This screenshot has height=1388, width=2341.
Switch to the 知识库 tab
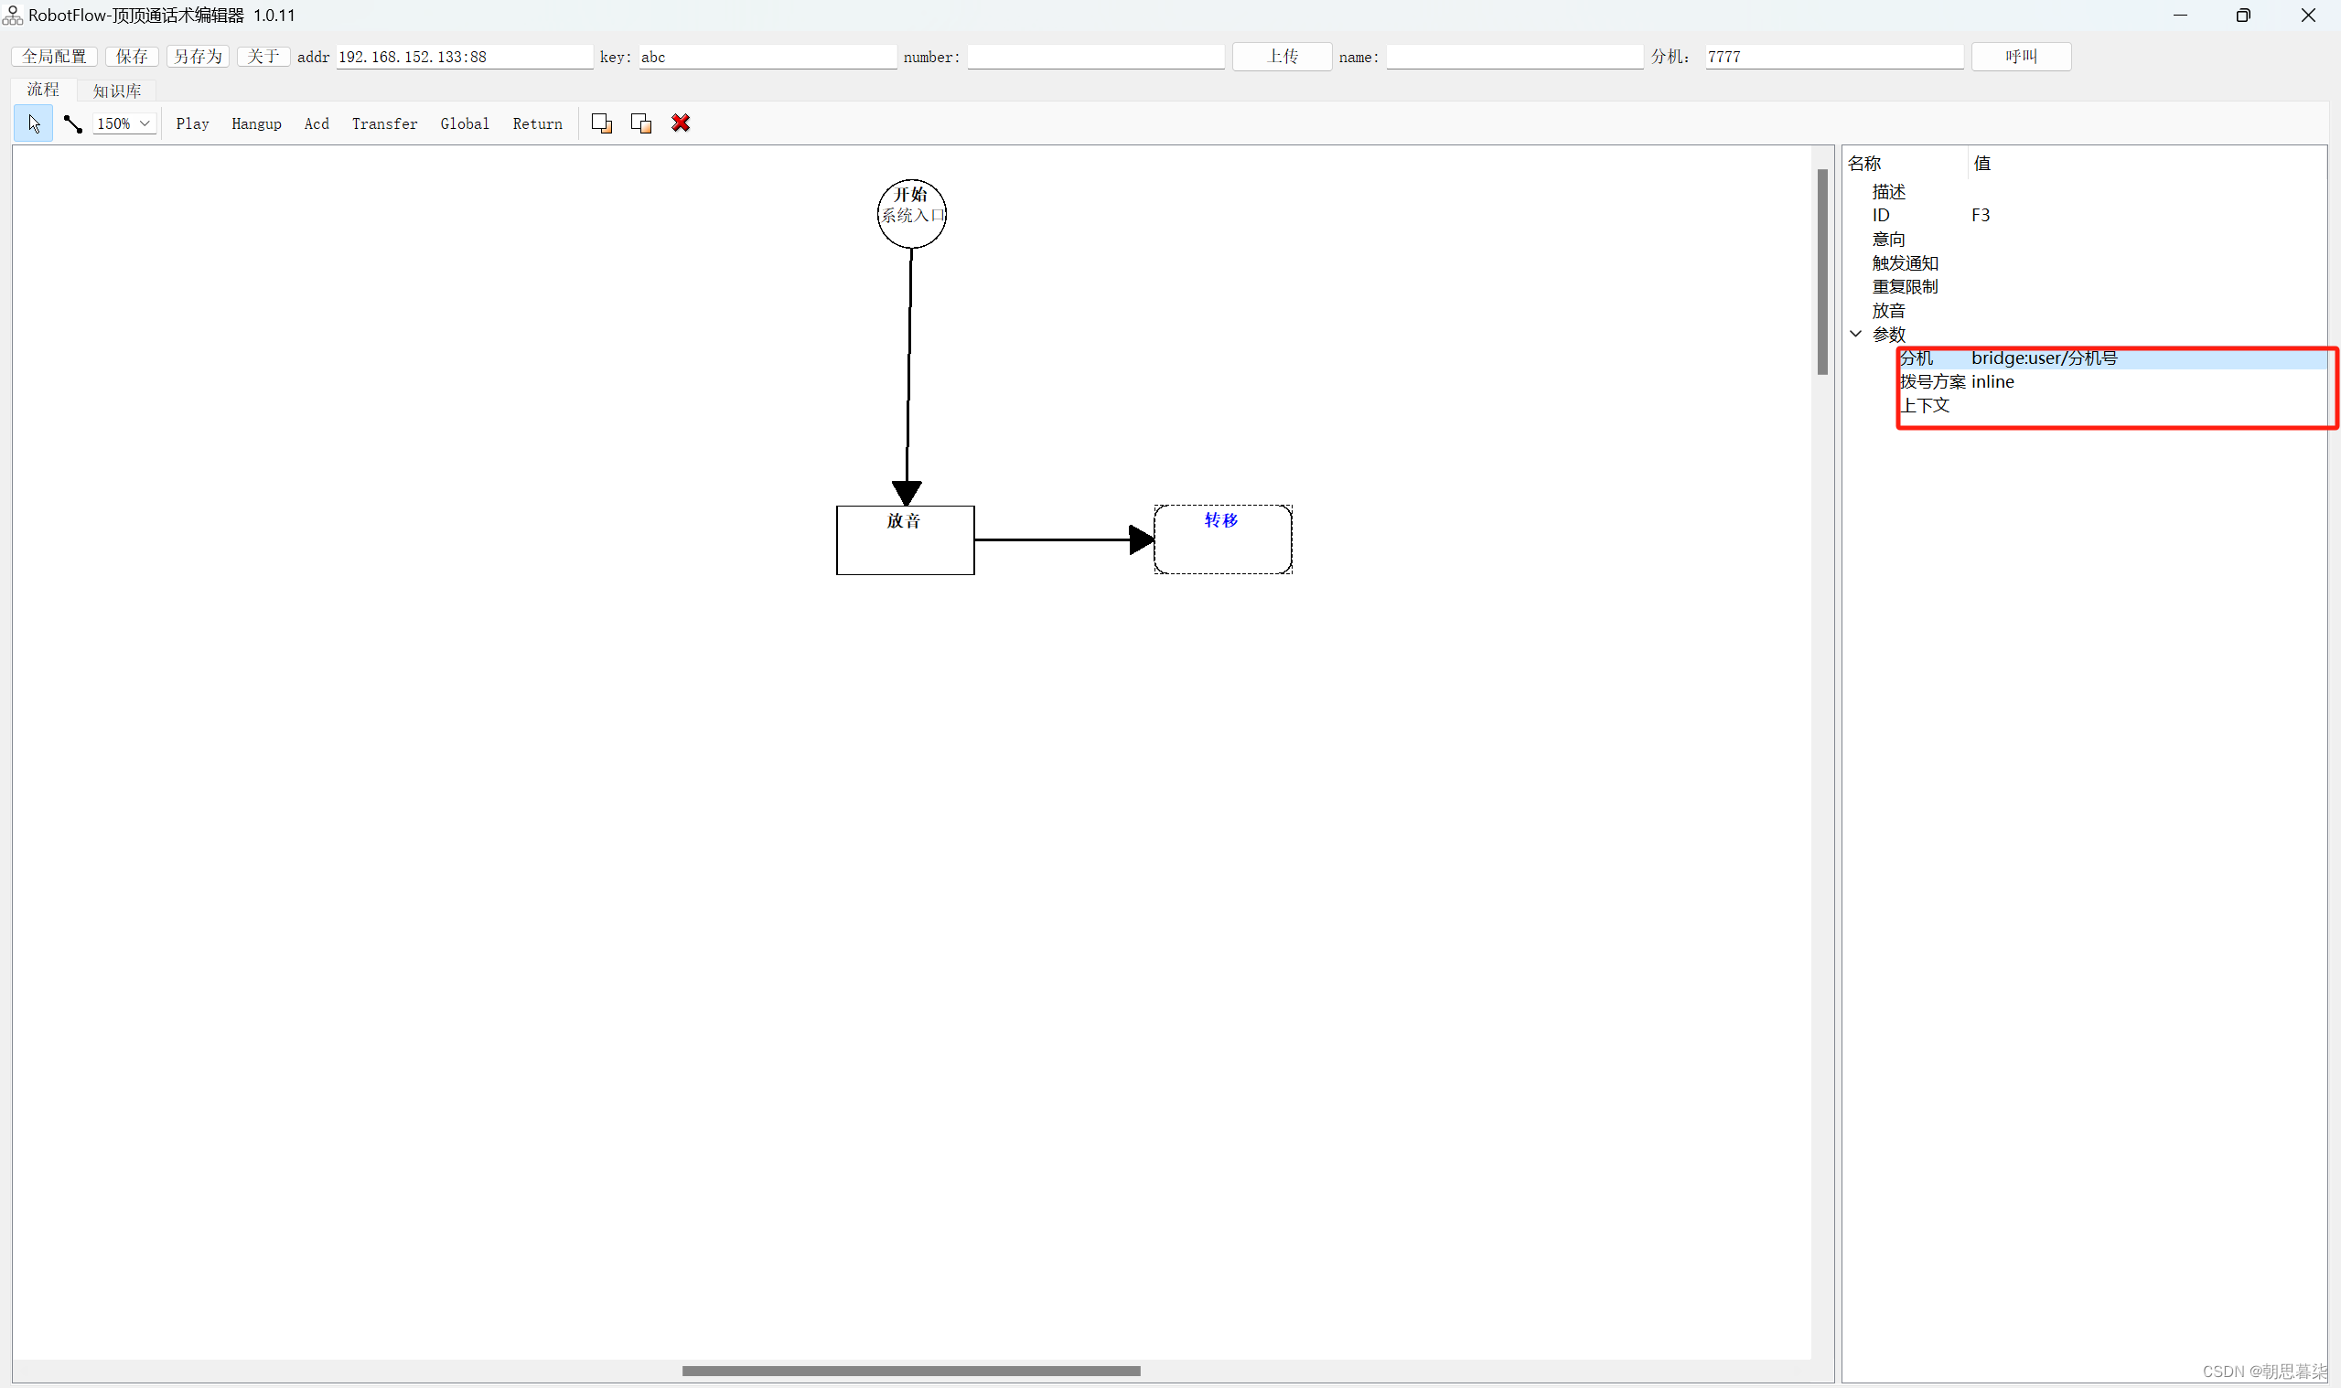[x=117, y=91]
